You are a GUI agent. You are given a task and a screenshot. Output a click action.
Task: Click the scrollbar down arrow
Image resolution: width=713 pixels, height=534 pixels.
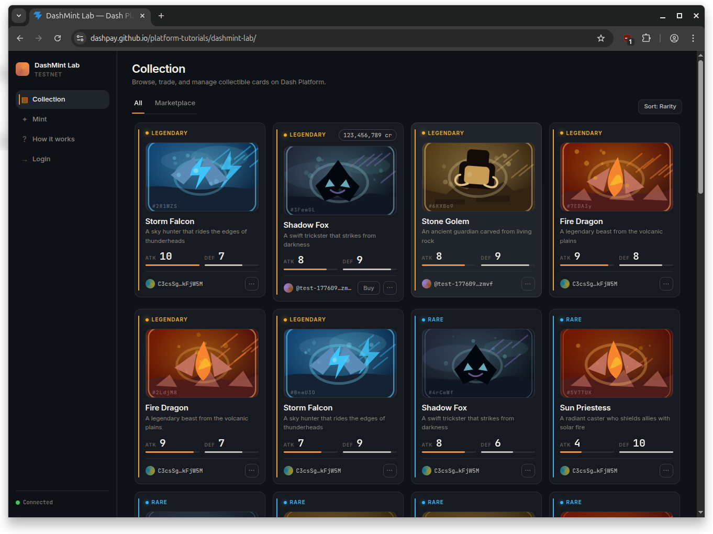[700, 512]
